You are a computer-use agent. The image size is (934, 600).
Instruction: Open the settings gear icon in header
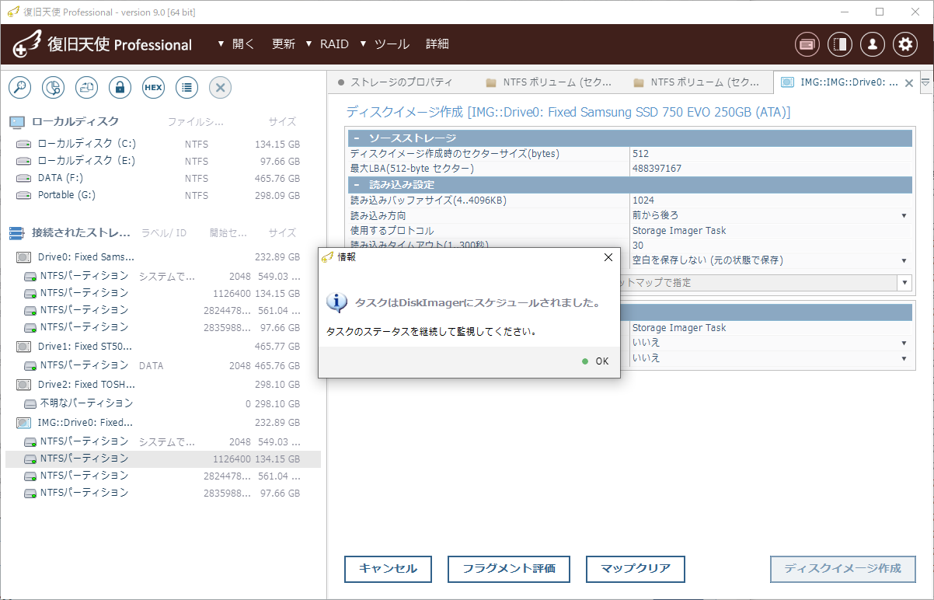pos(905,44)
